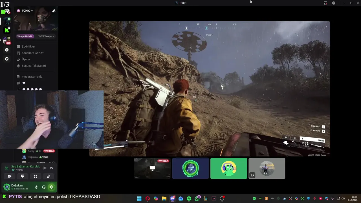Open Discord user settings gear
The image size is (361, 203).
[x=51, y=187]
